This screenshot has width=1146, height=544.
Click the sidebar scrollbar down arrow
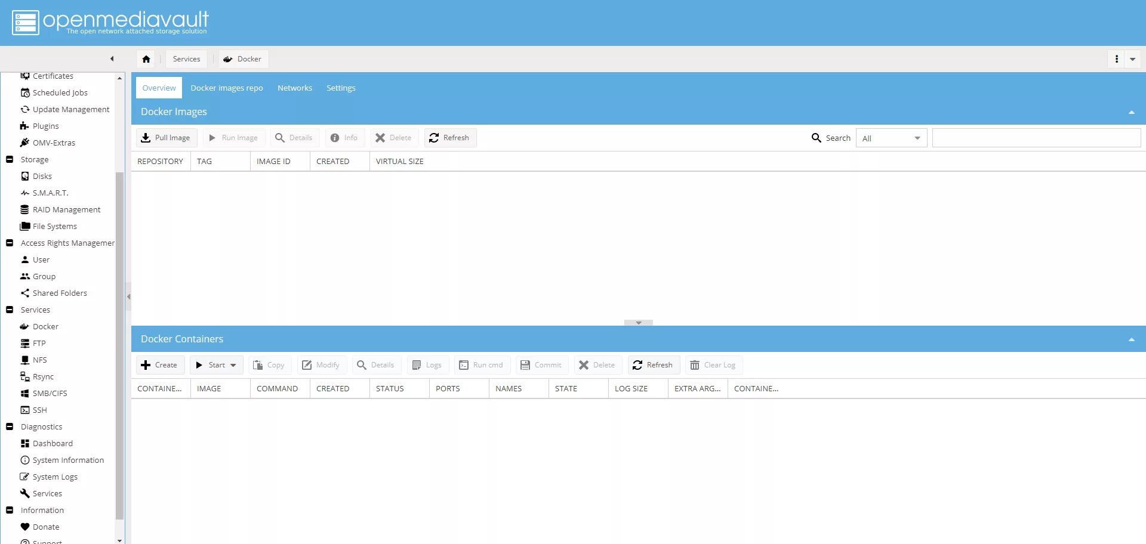pos(119,540)
